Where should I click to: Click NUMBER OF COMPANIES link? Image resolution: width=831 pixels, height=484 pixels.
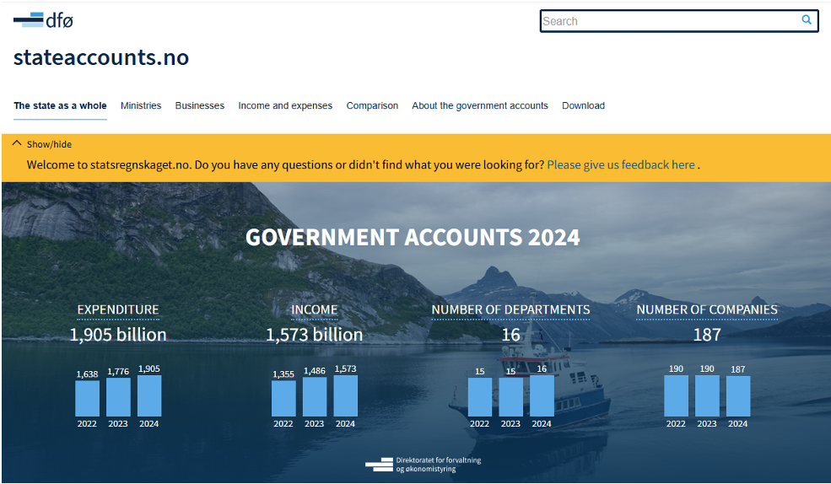click(x=707, y=309)
